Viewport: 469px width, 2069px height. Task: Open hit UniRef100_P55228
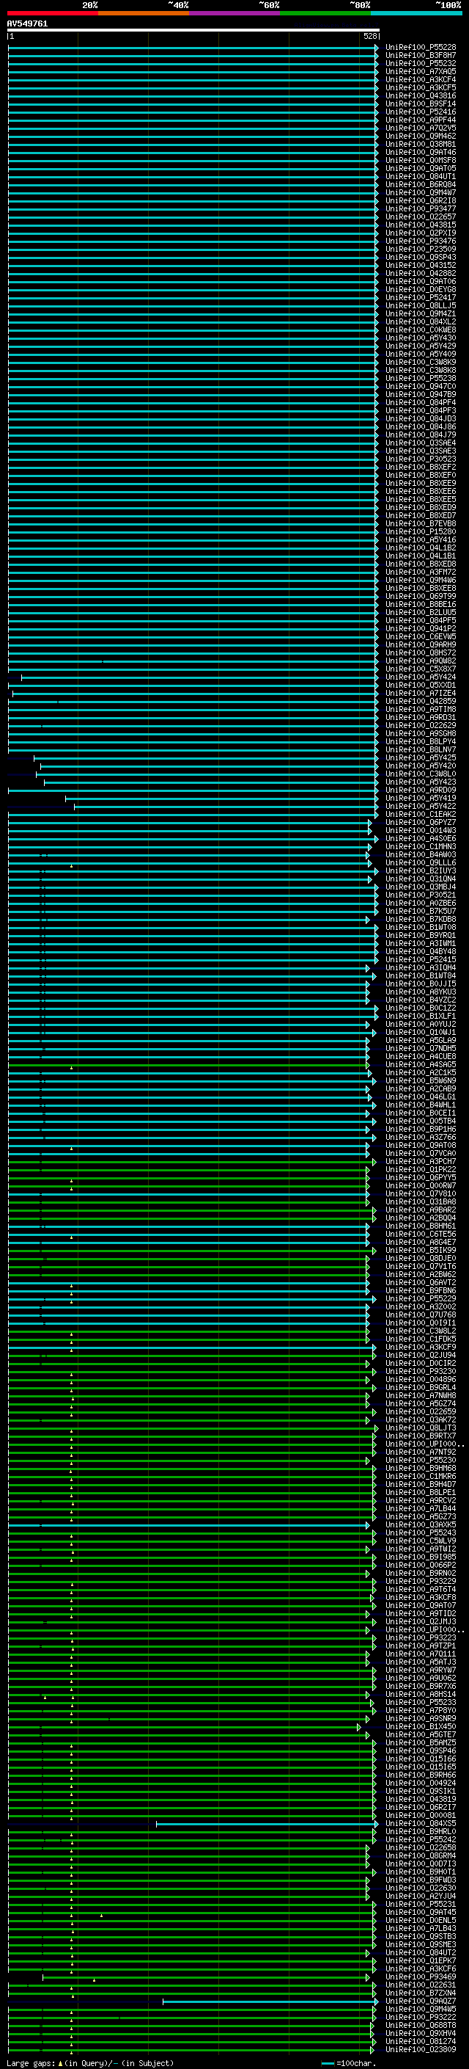click(x=420, y=48)
